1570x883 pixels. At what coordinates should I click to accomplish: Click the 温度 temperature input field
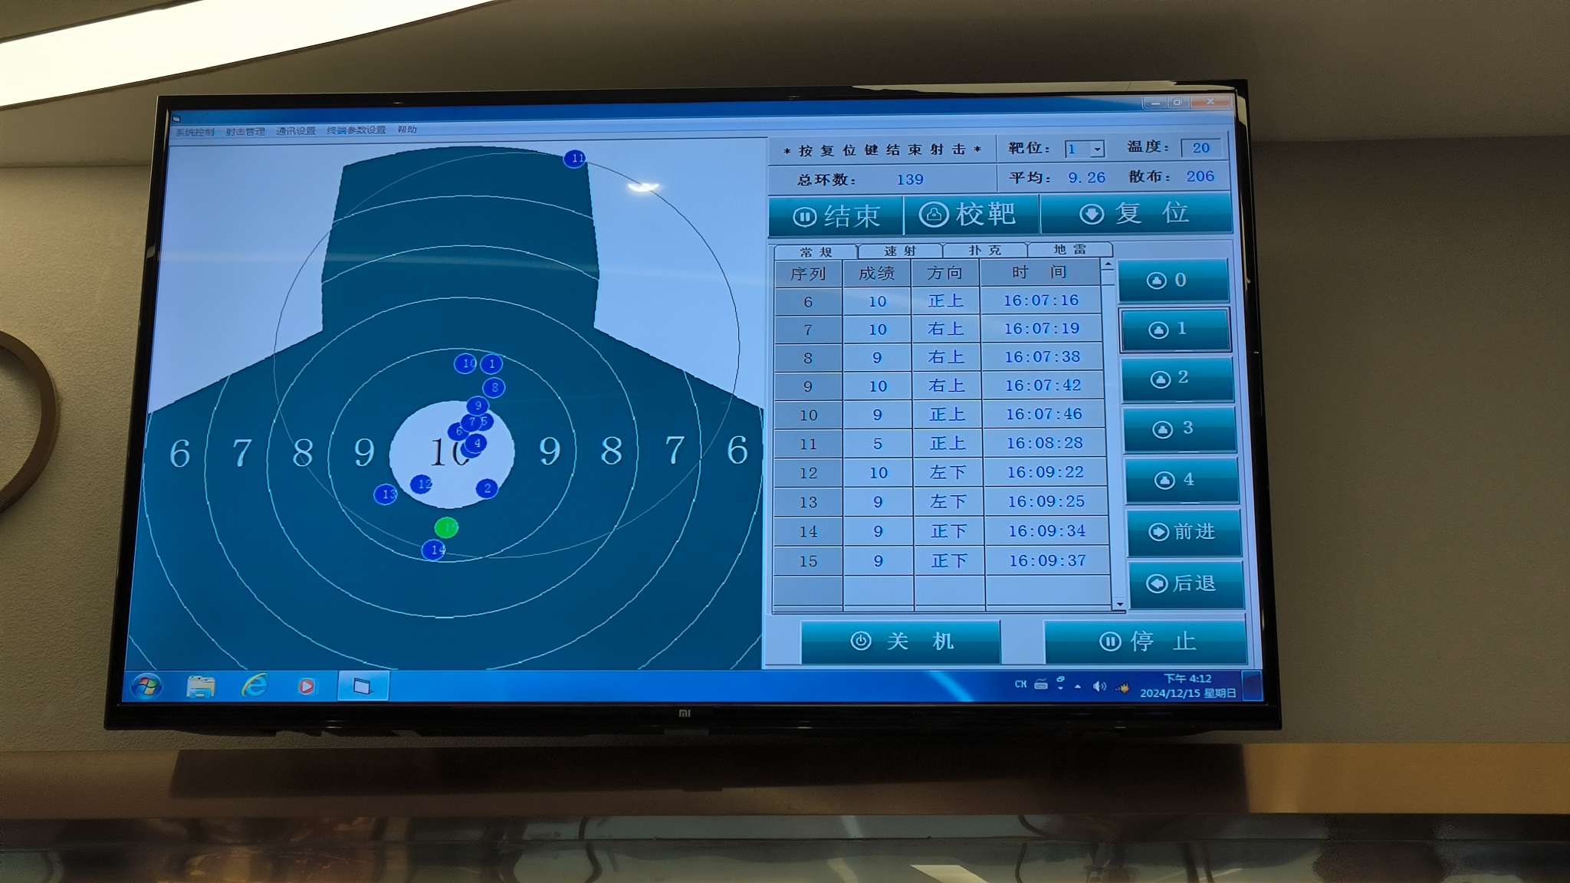point(1200,148)
